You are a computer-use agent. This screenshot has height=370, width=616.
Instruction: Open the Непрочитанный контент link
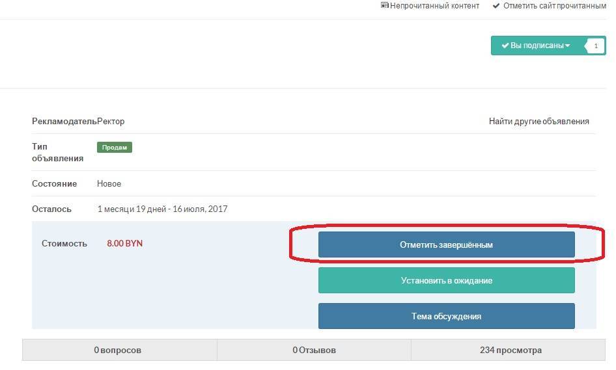pos(434,6)
